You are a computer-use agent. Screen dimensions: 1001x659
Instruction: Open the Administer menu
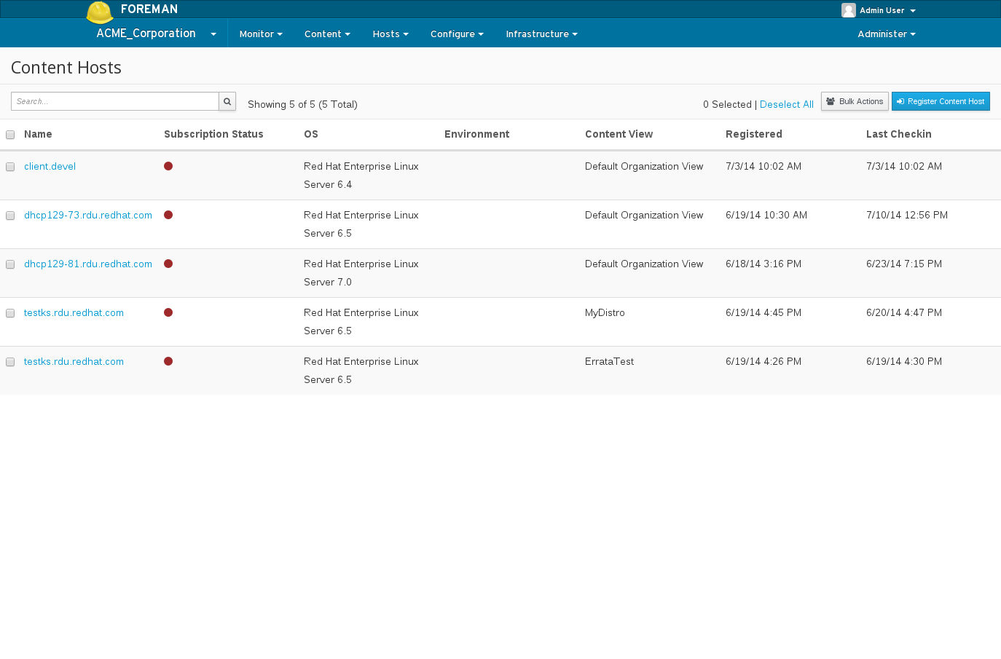tap(886, 33)
